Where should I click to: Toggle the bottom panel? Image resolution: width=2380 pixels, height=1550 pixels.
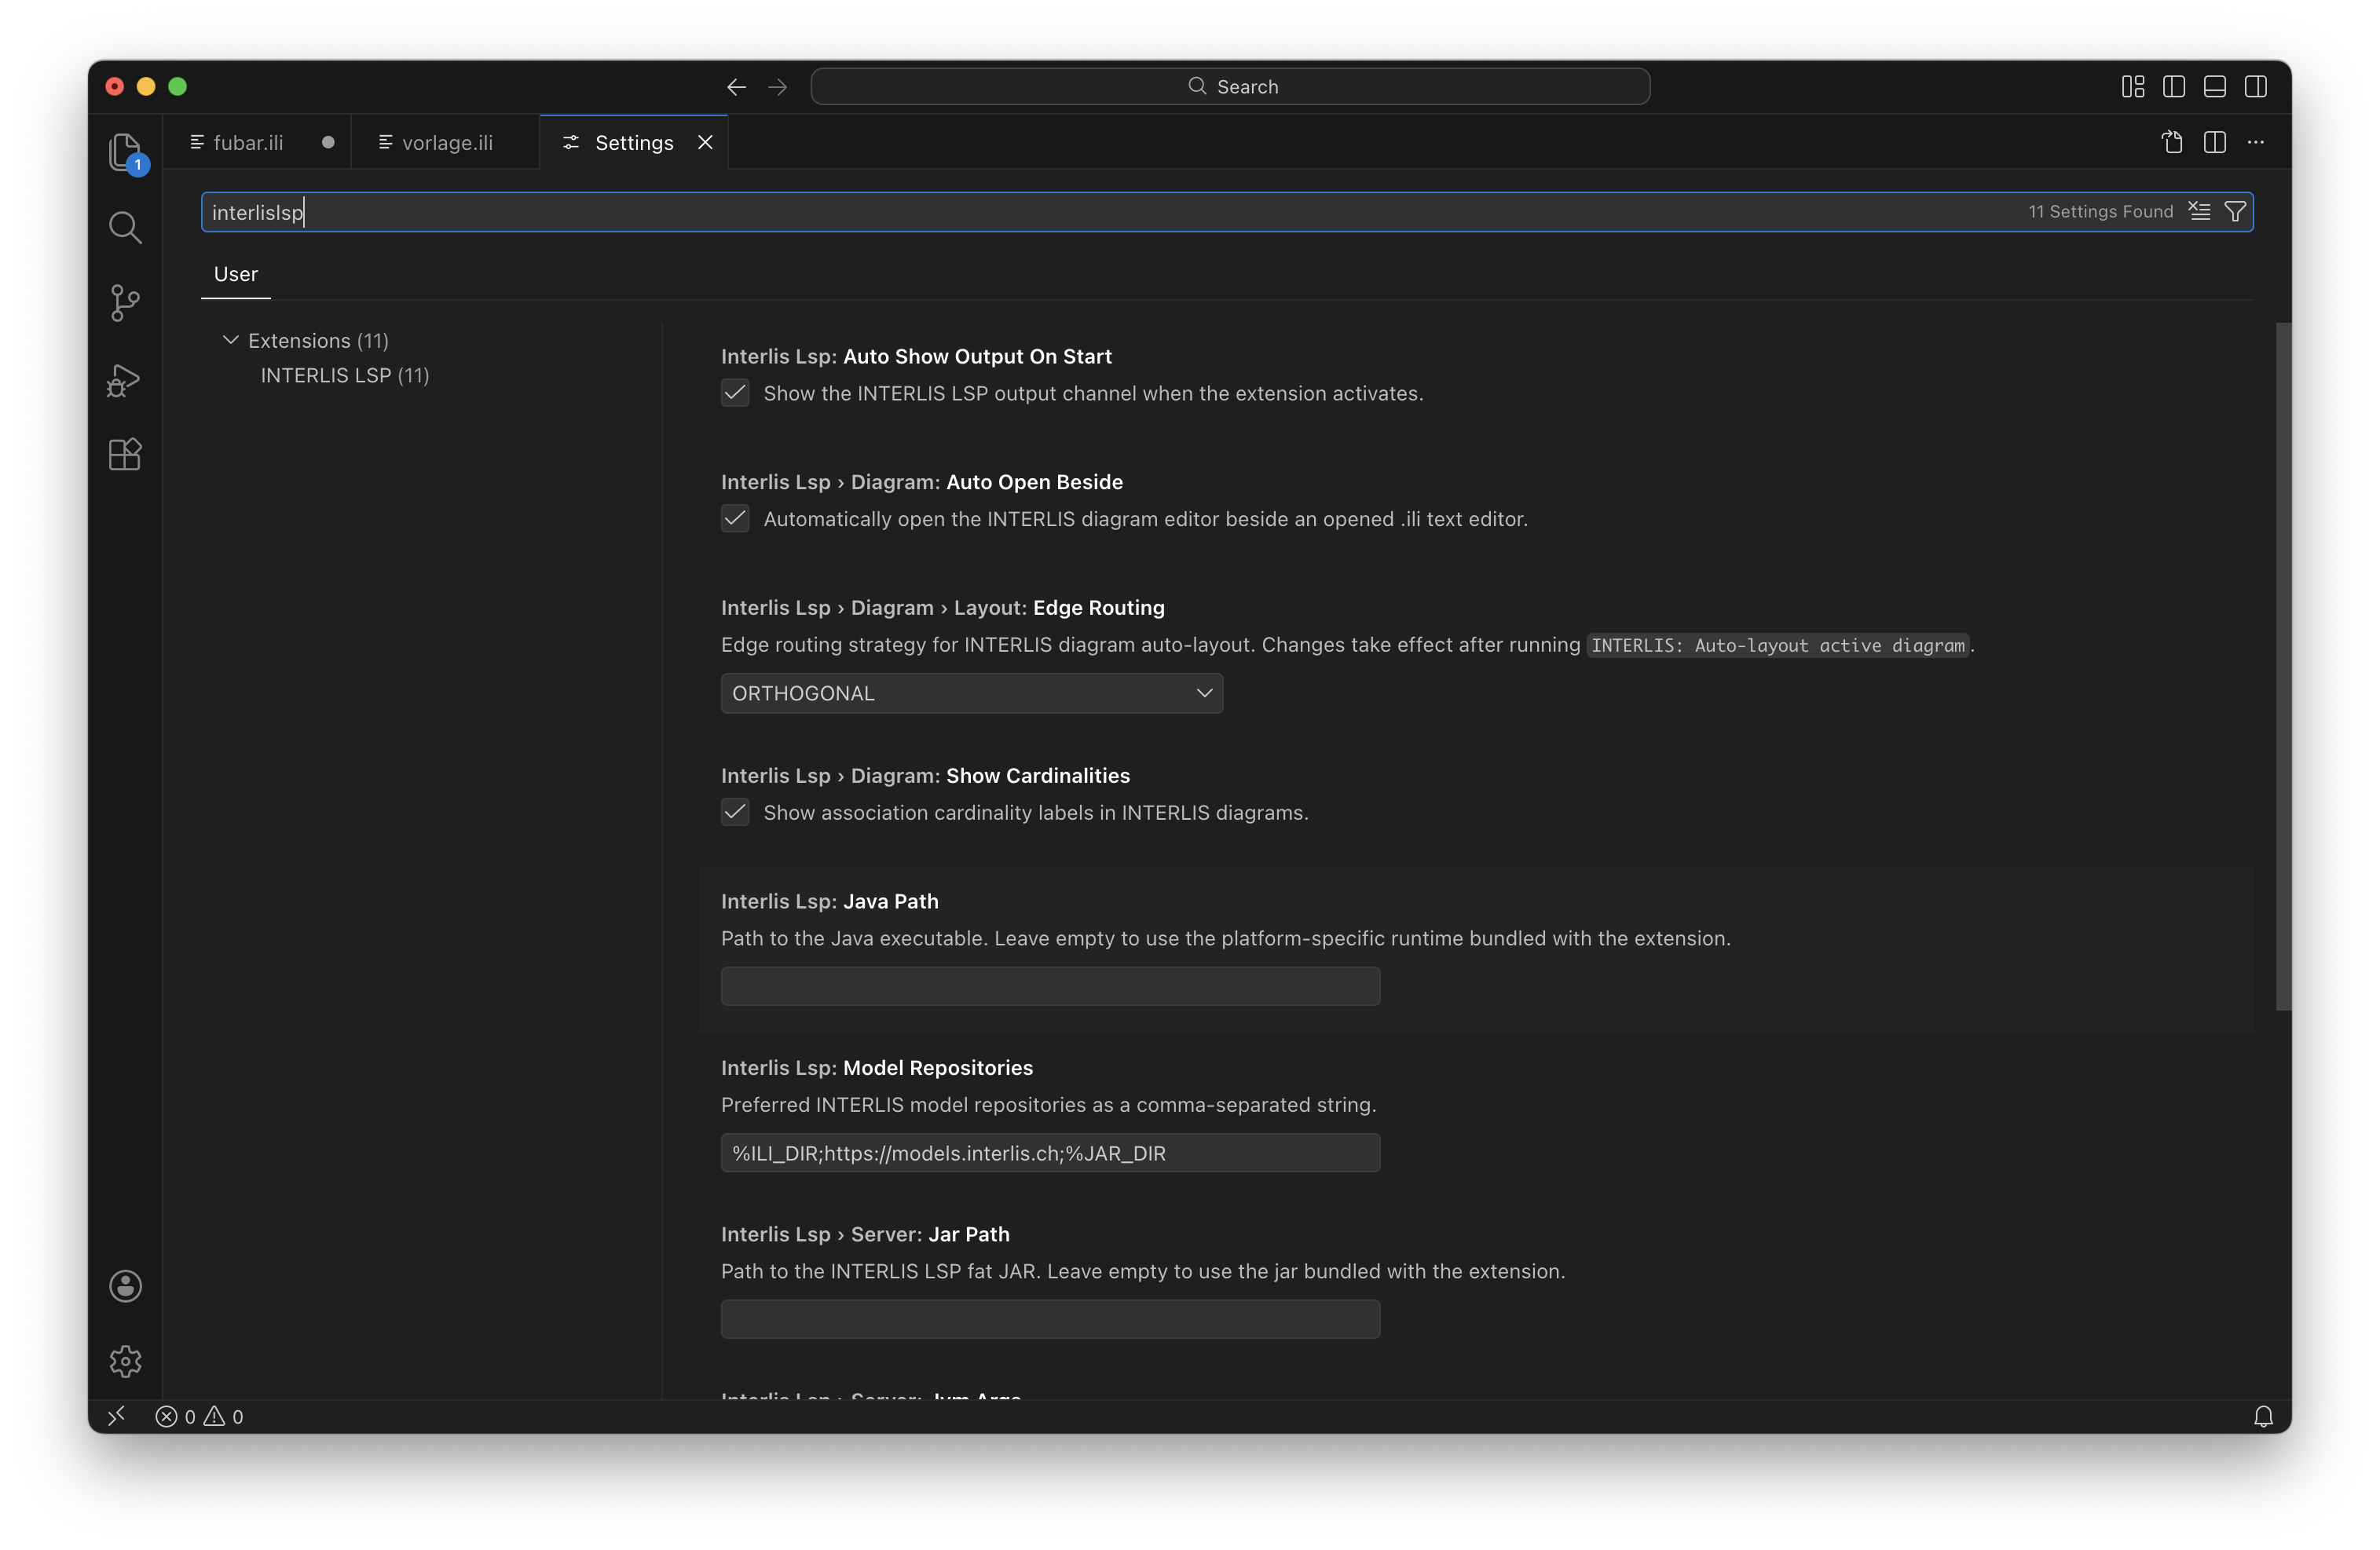click(x=2214, y=87)
